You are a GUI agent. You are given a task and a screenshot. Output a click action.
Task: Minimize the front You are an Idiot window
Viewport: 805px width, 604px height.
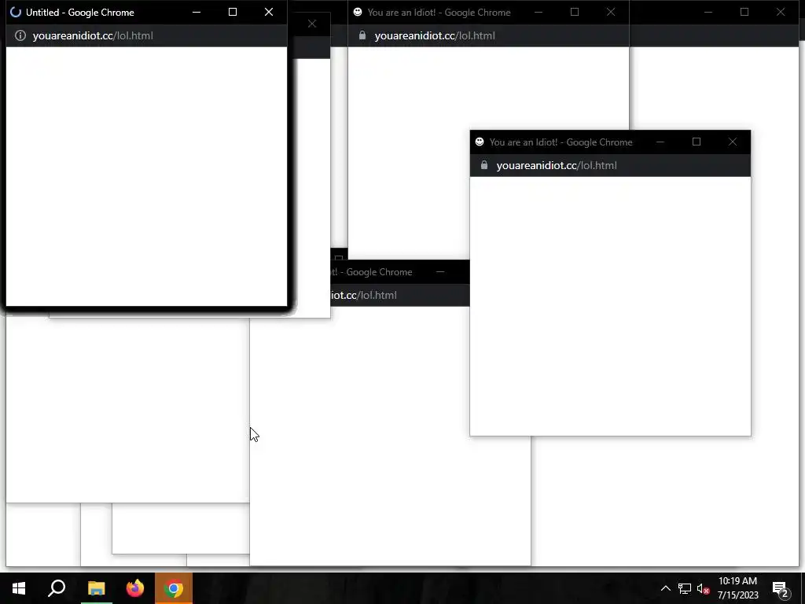(x=660, y=142)
